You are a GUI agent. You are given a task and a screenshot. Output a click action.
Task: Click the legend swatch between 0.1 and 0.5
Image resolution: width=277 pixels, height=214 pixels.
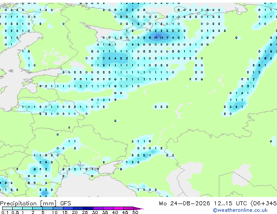[7, 208]
